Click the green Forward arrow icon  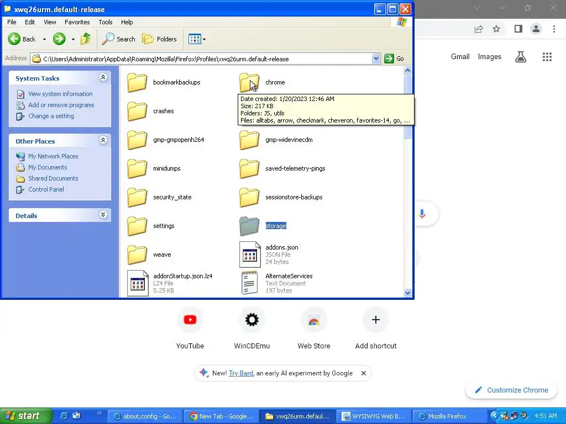(x=59, y=39)
